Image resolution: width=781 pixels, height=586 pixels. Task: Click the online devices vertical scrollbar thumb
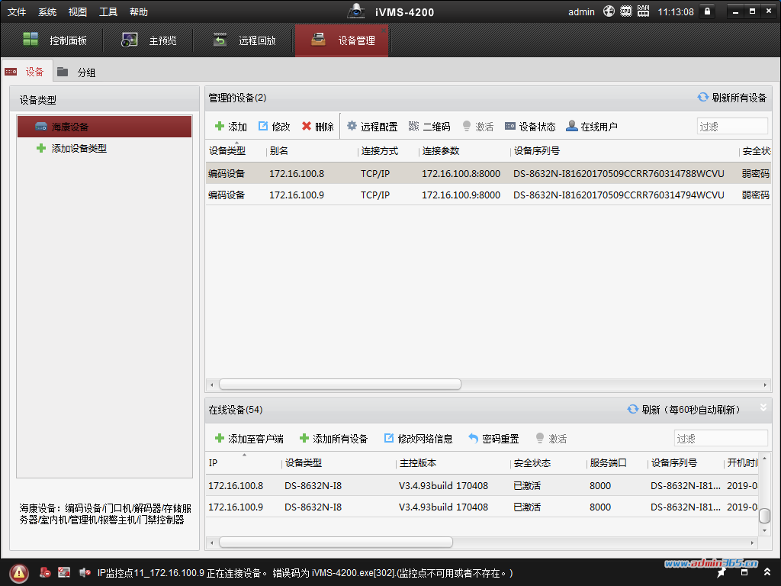pos(764,516)
